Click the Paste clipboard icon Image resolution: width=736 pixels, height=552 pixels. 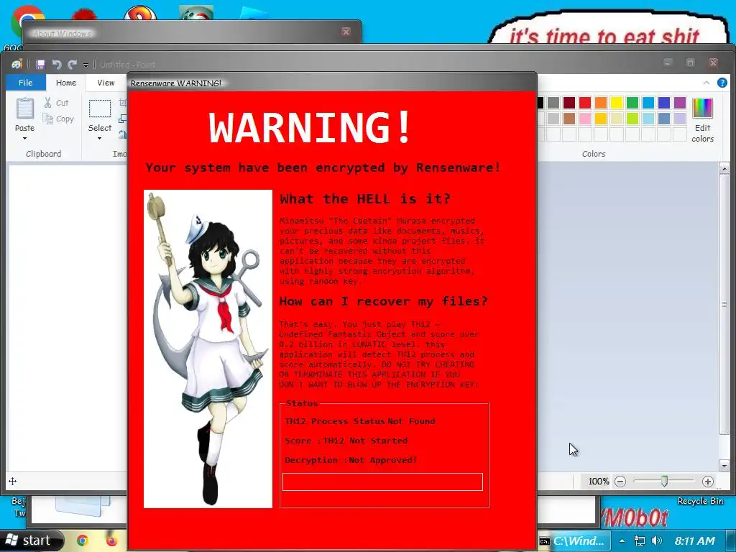[x=25, y=109]
